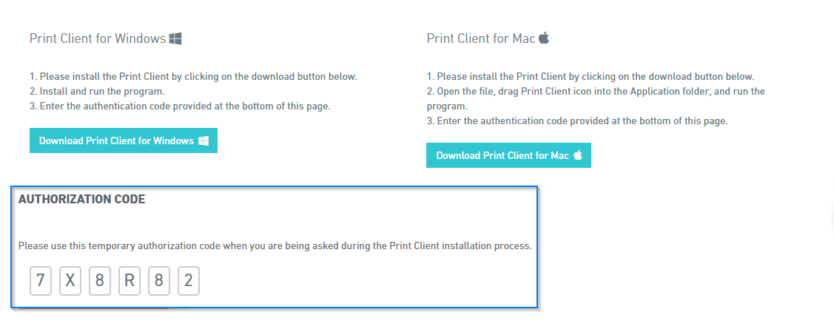The image size is (834, 329).
Task: Click Windows step 3 about entering authentication code
Action: click(x=181, y=106)
